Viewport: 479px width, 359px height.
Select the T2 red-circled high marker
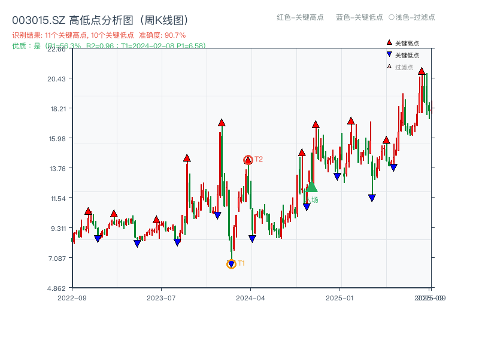(247, 159)
